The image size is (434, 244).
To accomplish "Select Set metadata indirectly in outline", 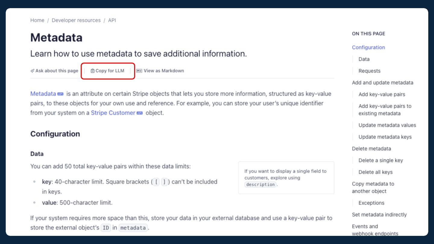I will pos(379,214).
